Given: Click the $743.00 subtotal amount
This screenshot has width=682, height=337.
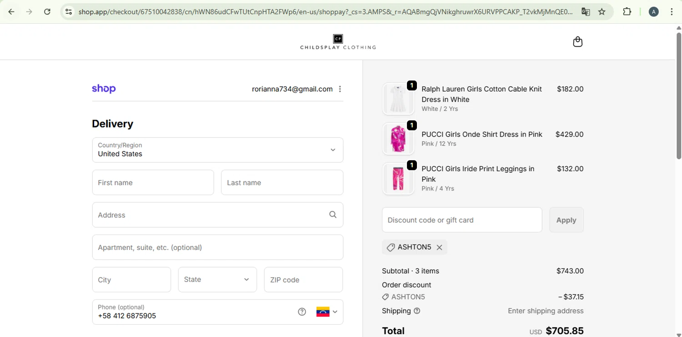Looking at the screenshot, I should (x=570, y=271).
